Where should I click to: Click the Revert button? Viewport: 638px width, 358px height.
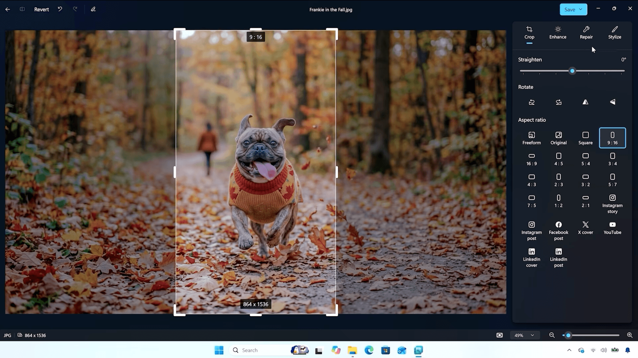[41, 9]
